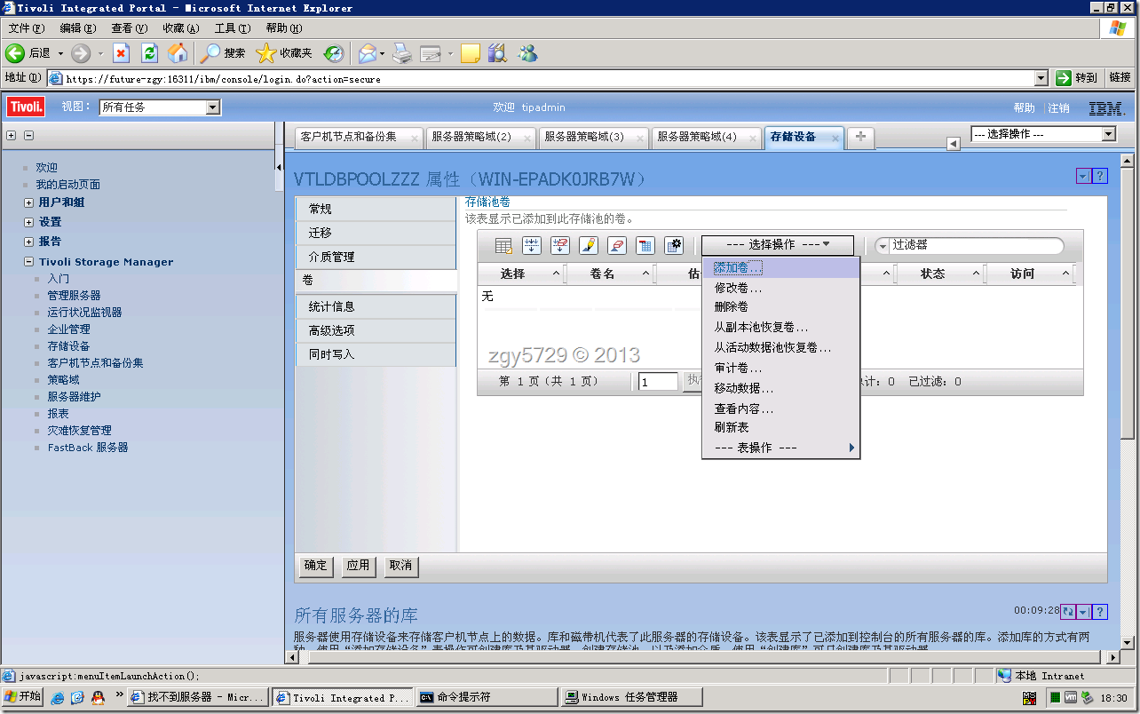Open 灾难恢复管理 in the left navigation

(x=79, y=431)
